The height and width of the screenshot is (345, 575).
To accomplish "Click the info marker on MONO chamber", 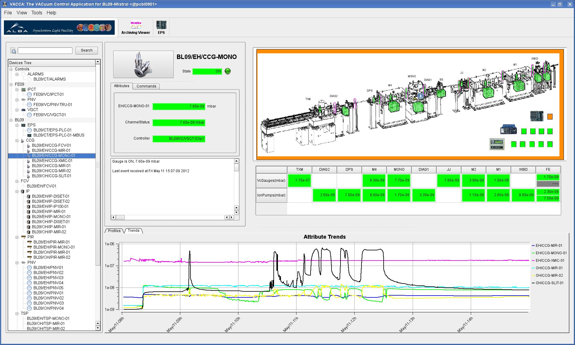I will tap(420, 96).
